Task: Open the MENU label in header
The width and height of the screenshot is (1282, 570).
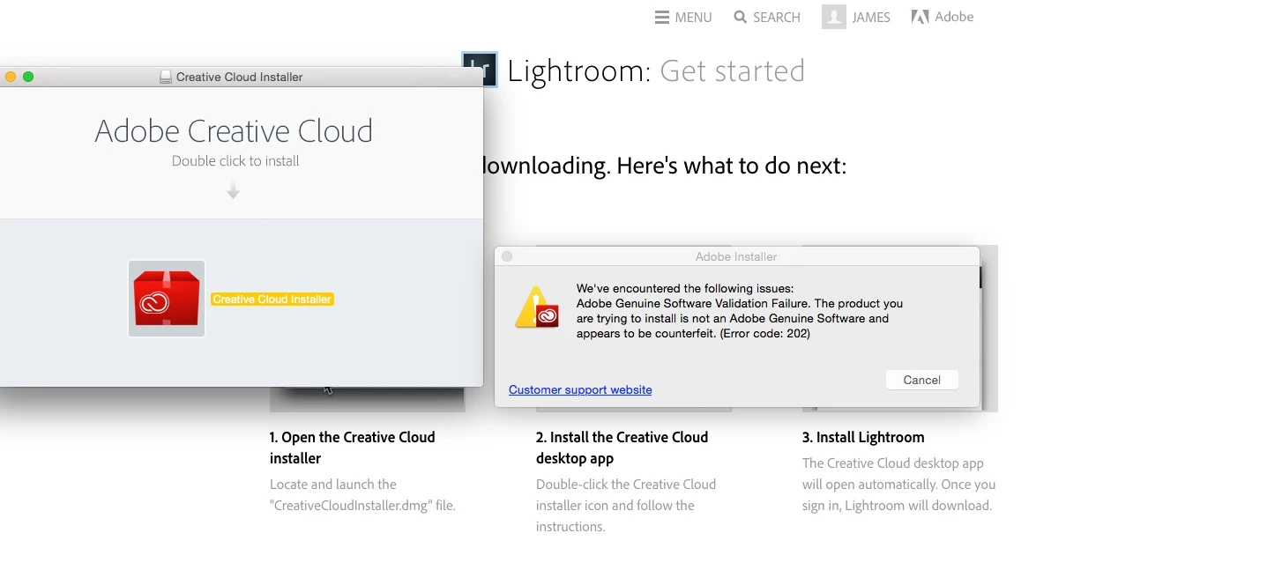Action: 693,17
